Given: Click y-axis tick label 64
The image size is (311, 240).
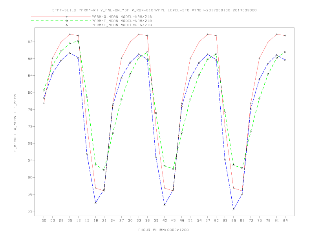Looking at the screenshot, I should (30, 160).
